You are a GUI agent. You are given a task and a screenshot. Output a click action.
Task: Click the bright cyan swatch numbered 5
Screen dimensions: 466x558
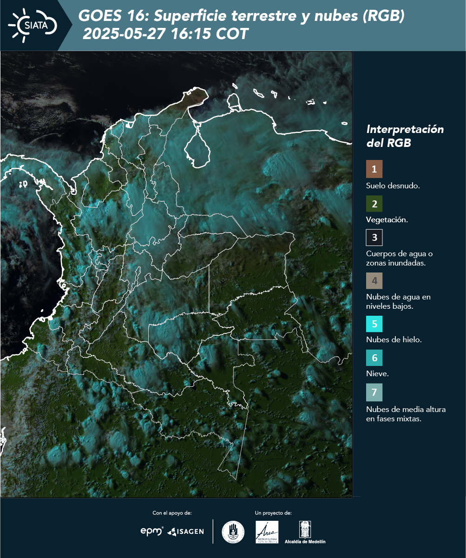[374, 324]
